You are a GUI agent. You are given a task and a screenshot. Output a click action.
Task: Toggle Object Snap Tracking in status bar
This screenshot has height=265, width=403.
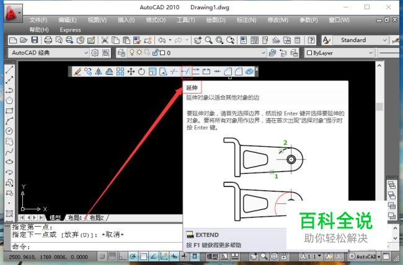pos(154,256)
